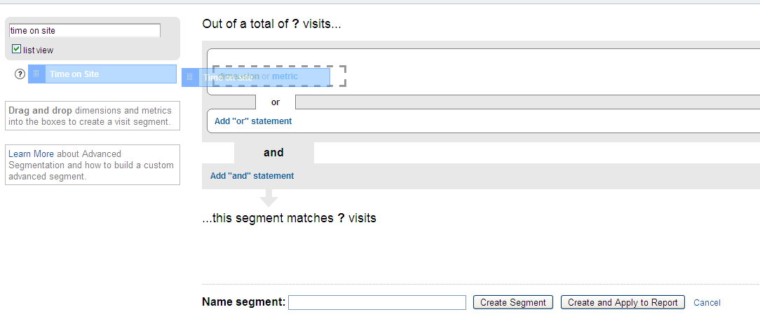This screenshot has height=319, width=760.
Task: Click the drag handle on the listed Time on Site metric
Action: pos(36,74)
